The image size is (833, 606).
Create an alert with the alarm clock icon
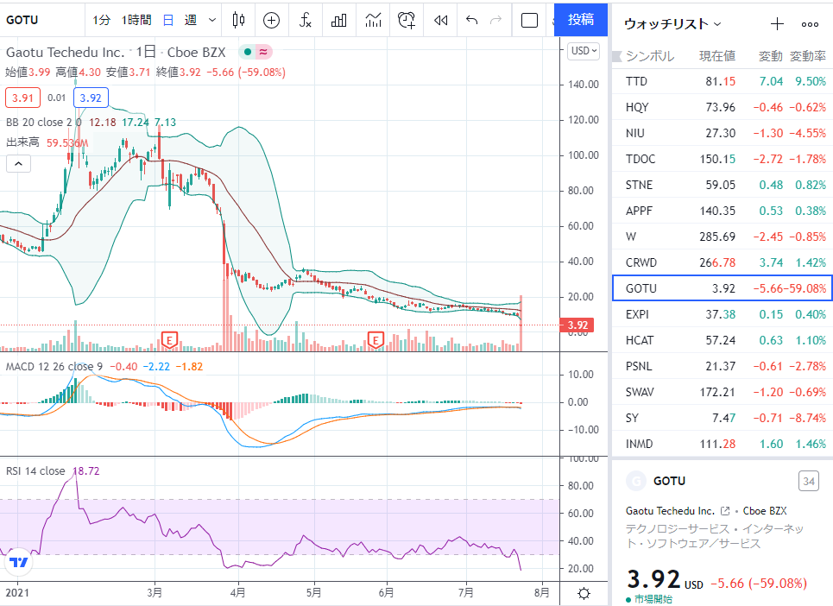click(407, 20)
